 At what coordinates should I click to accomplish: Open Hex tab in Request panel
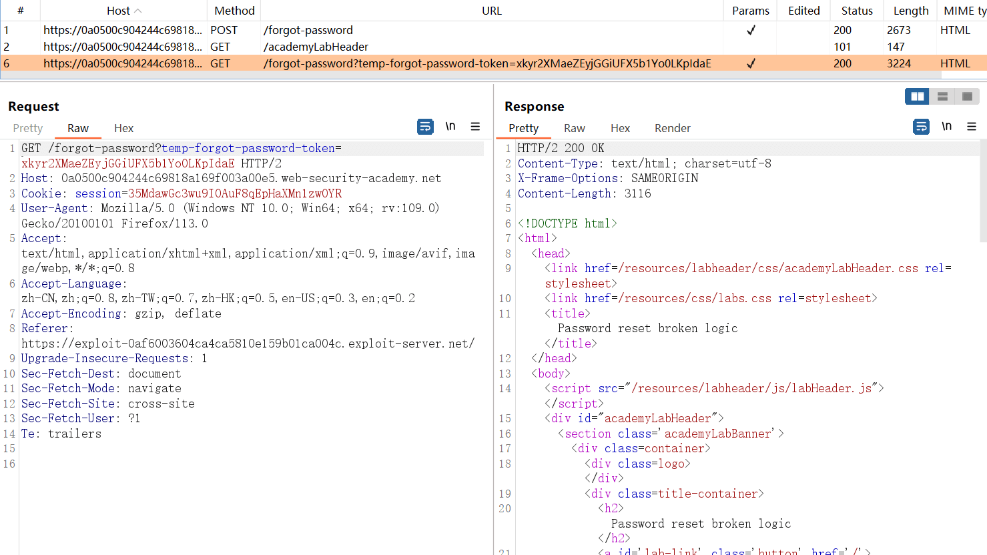tap(123, 128)
